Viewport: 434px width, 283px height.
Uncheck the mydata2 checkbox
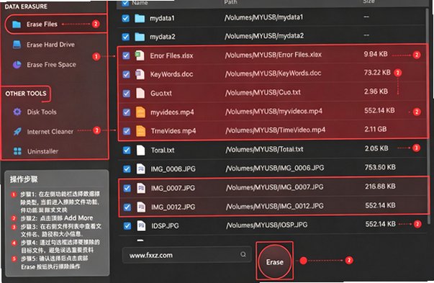126,37
